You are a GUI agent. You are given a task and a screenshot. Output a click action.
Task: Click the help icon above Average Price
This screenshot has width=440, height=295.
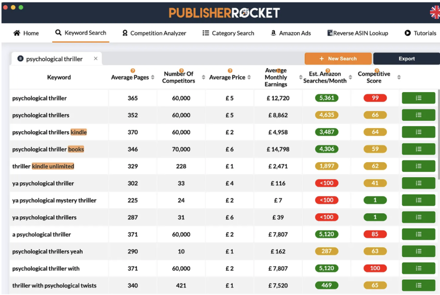coord(230,70)
